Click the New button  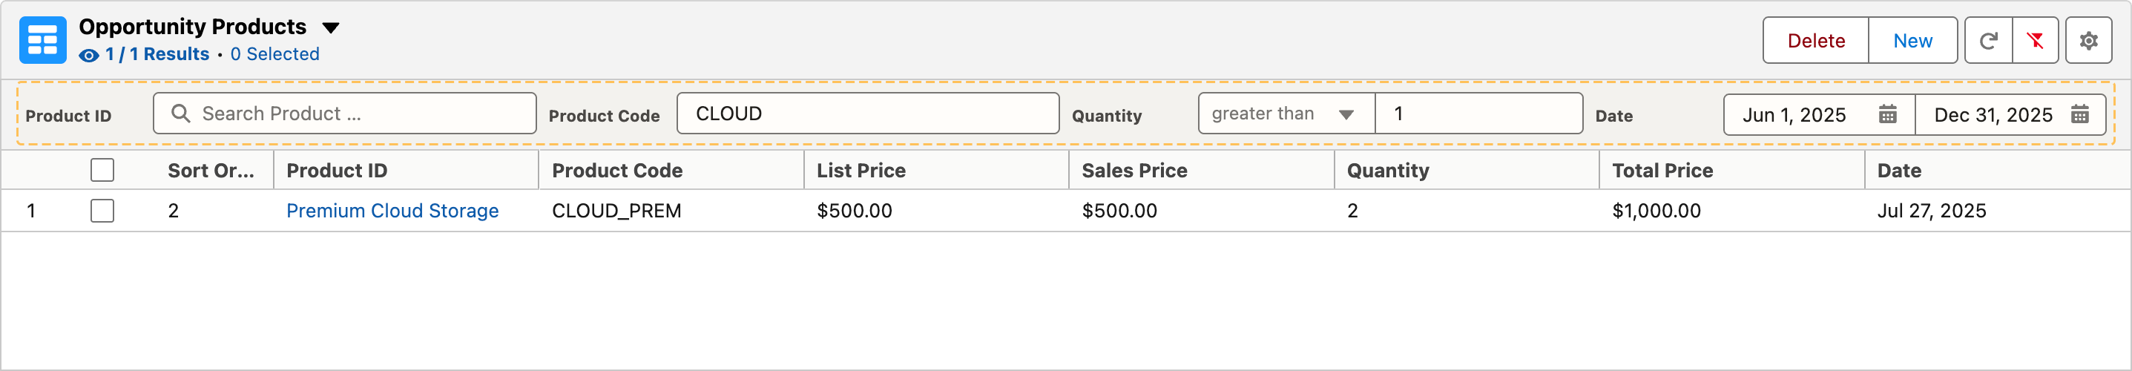click(x=1912, y=41)
